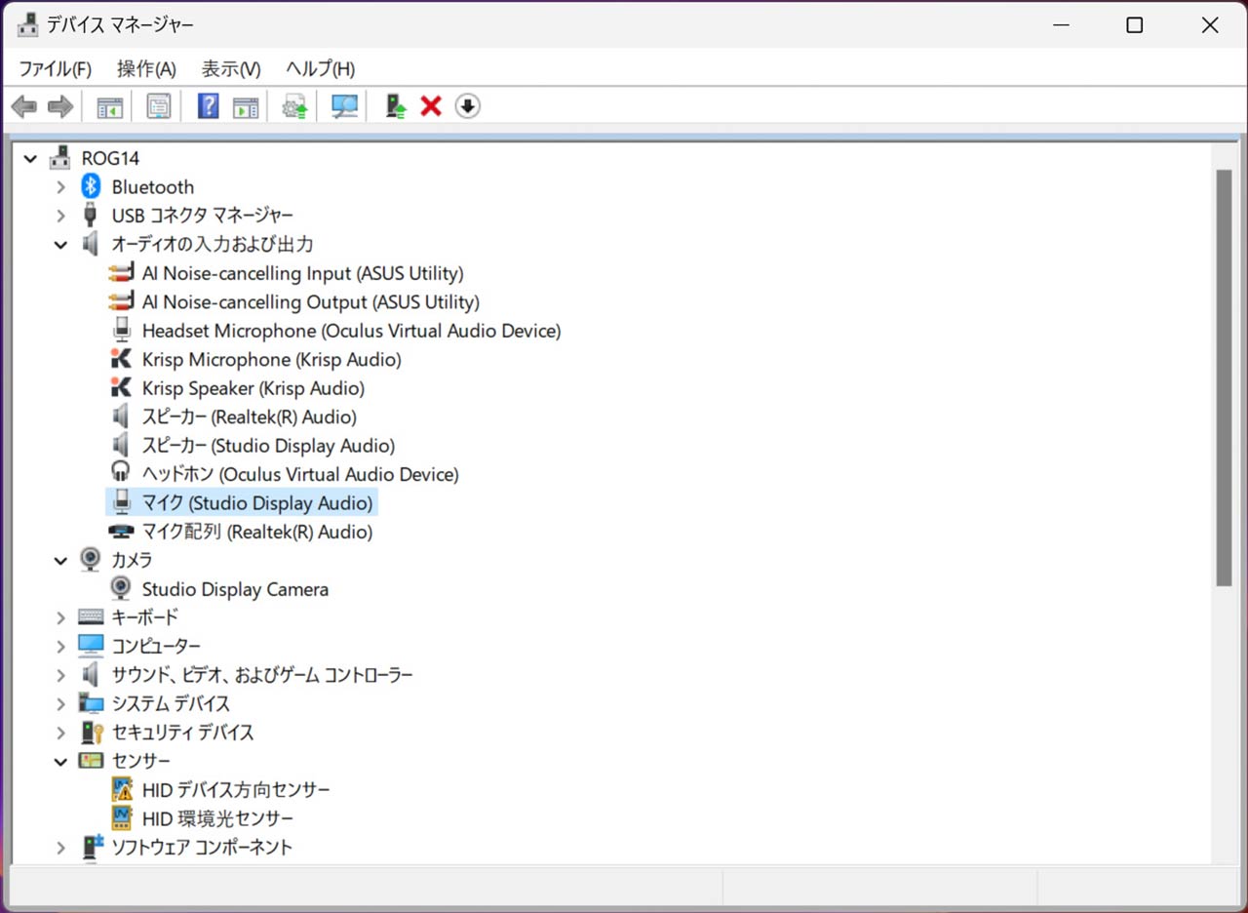The height and width of the screenshot is (913, 1248).
Task: Open the 操作(A) menu
Action: click(x=146, y=69)
